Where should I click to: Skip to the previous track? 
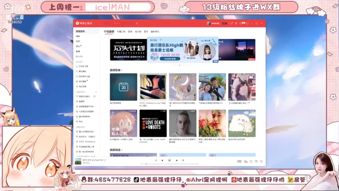click(x=162, y=160)
